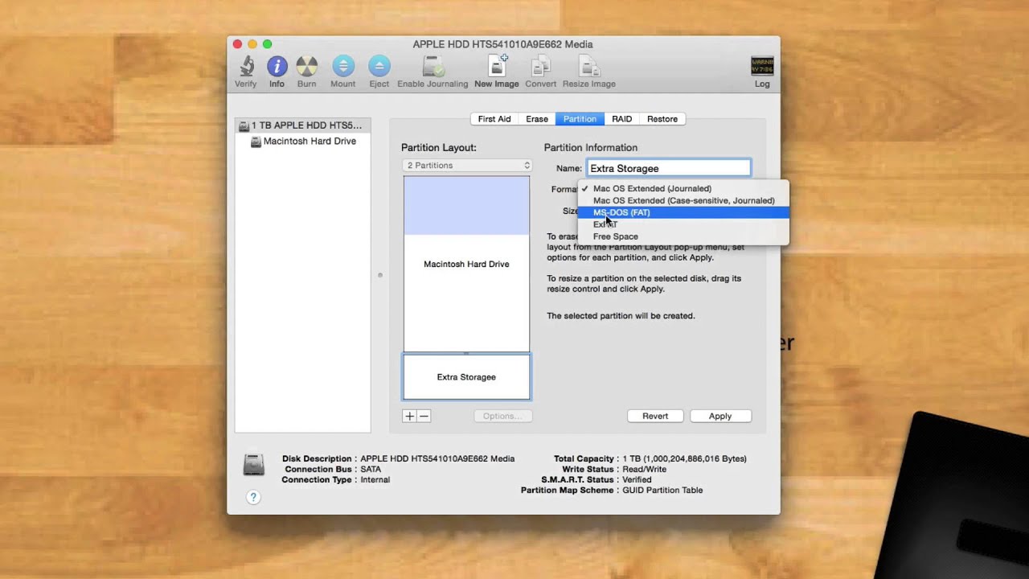The width and height of the screenshot is (1029, 579).
Task: Open the 2 Partitions layout dropdown
Action: pyautogui.click(x=467, y=166)
